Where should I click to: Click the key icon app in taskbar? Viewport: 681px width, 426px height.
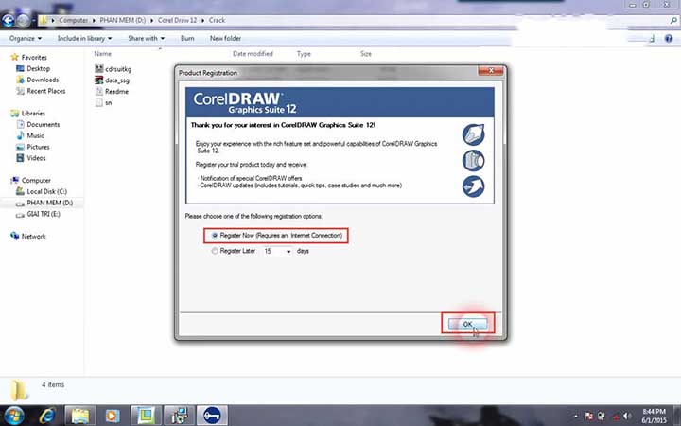212,415
